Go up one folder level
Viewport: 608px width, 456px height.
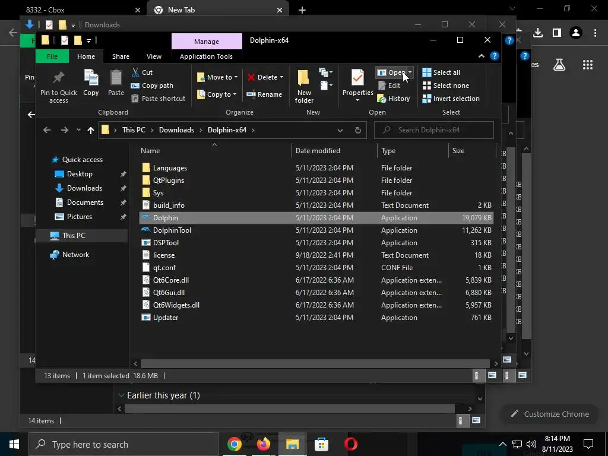click(x=90, y=130)
